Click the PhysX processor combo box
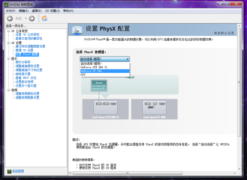 [x=105, y=59]
